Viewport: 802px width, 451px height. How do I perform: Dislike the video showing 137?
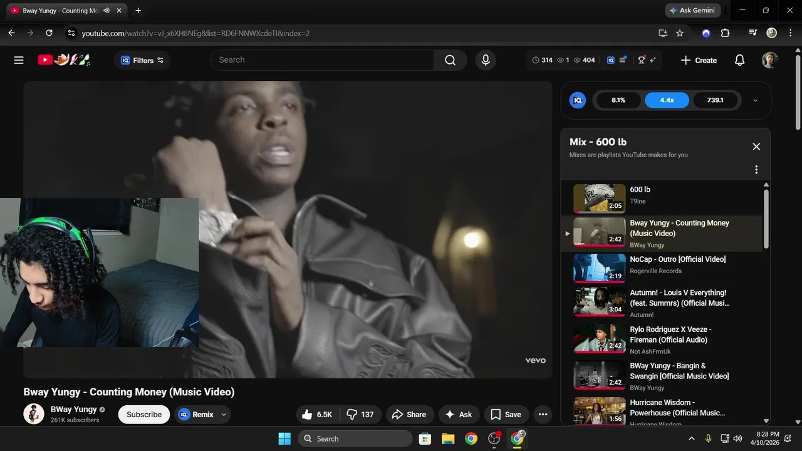tap(360, 415)
